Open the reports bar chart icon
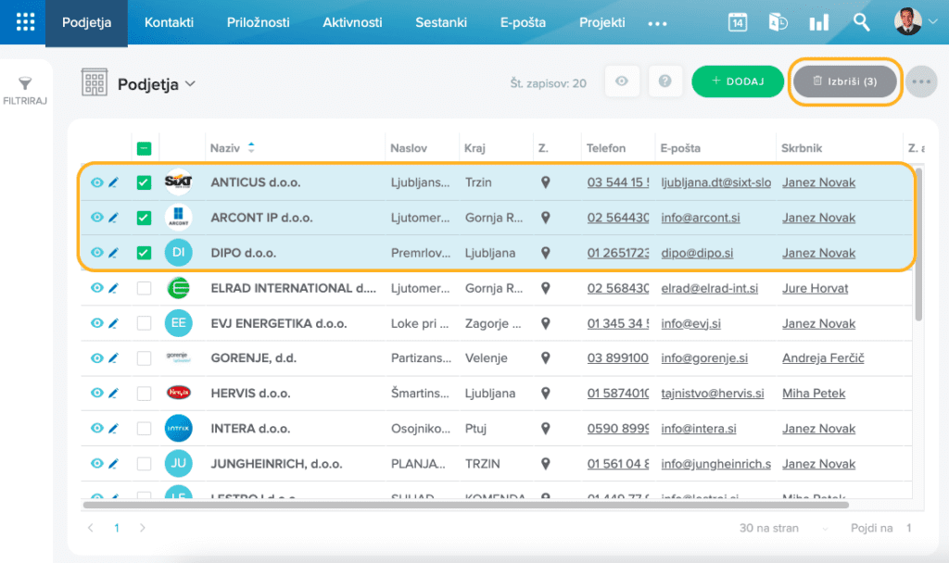949x563 pixels. 819,22
